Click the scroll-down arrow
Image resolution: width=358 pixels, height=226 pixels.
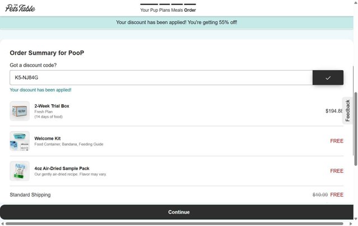pos(356,219)
